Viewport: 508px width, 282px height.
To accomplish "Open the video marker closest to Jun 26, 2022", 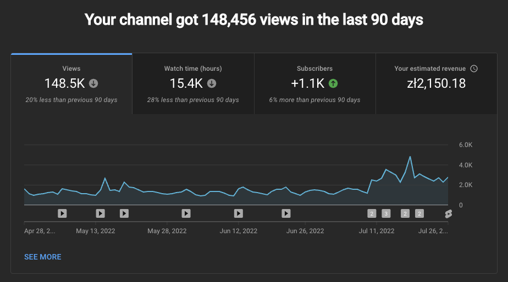I will (x=286, y=213).
